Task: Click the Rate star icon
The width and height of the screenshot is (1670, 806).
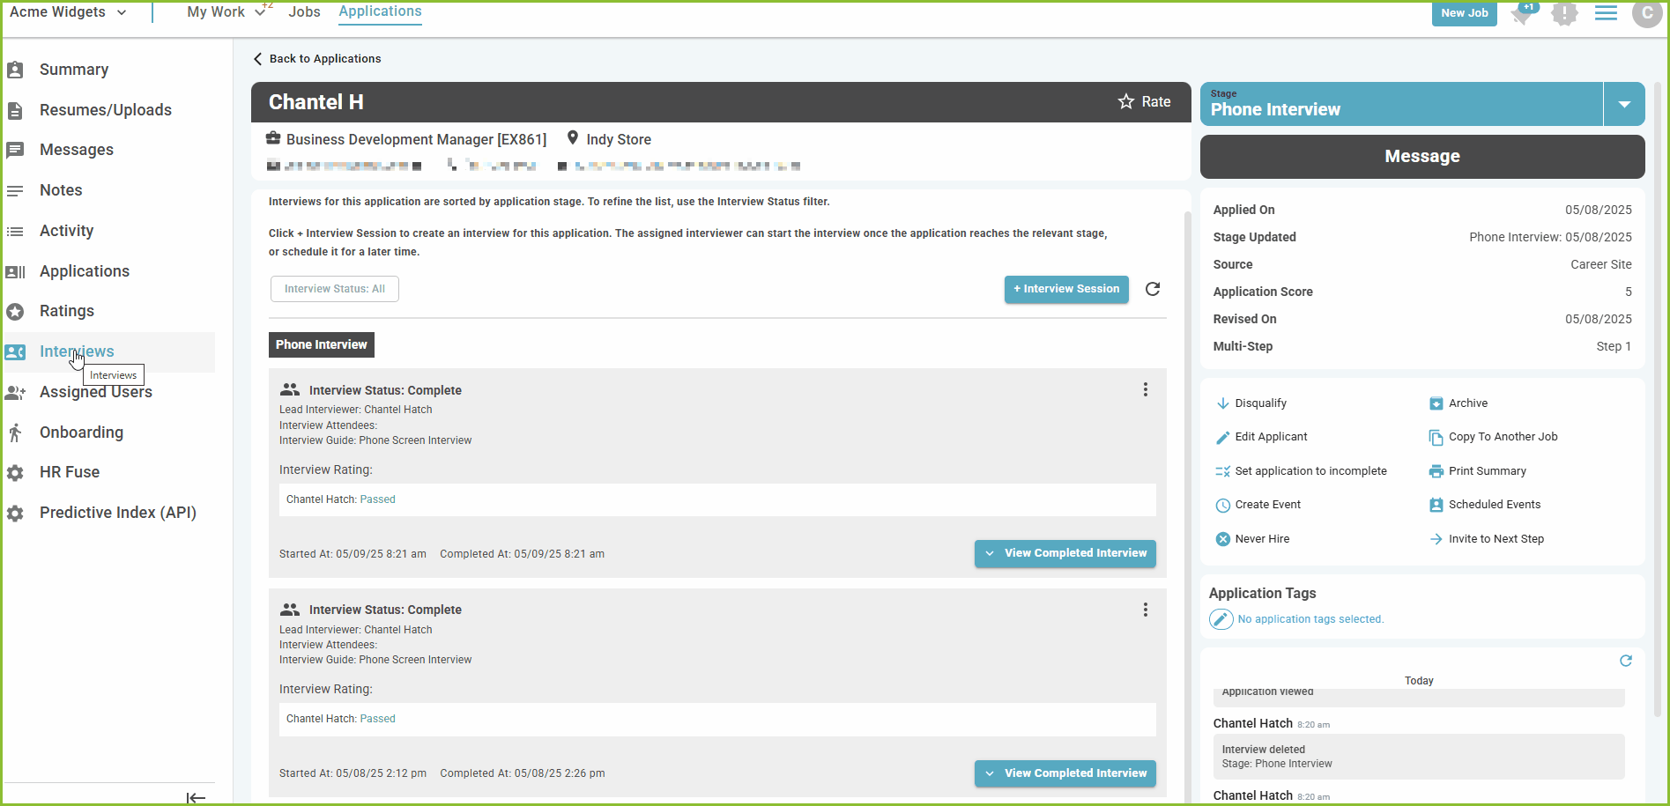Action: click(x=1125, y=102)
